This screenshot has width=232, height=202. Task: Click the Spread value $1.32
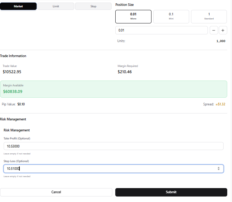coord(221,104)
